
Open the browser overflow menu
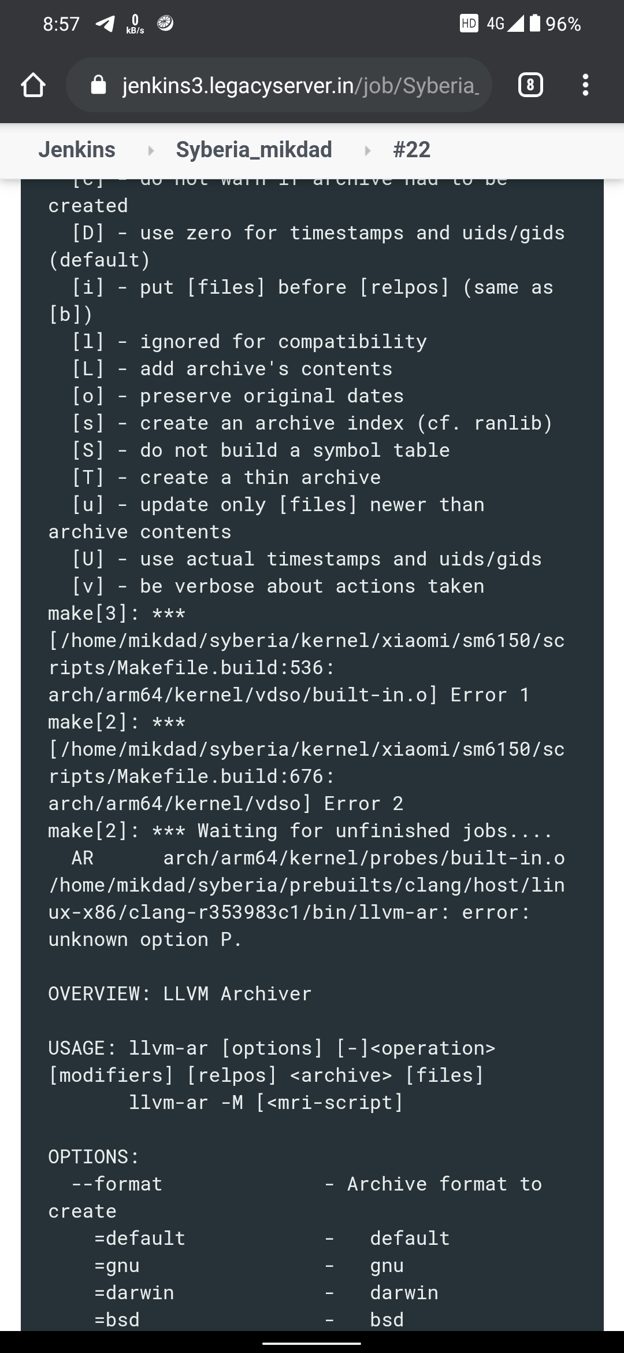coord(585,85)
